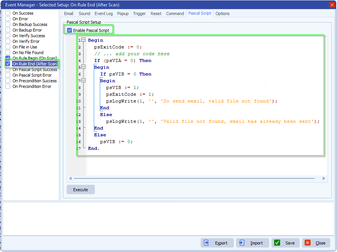
Task: Click the Import icon arrow
Action: pos(242,243)
